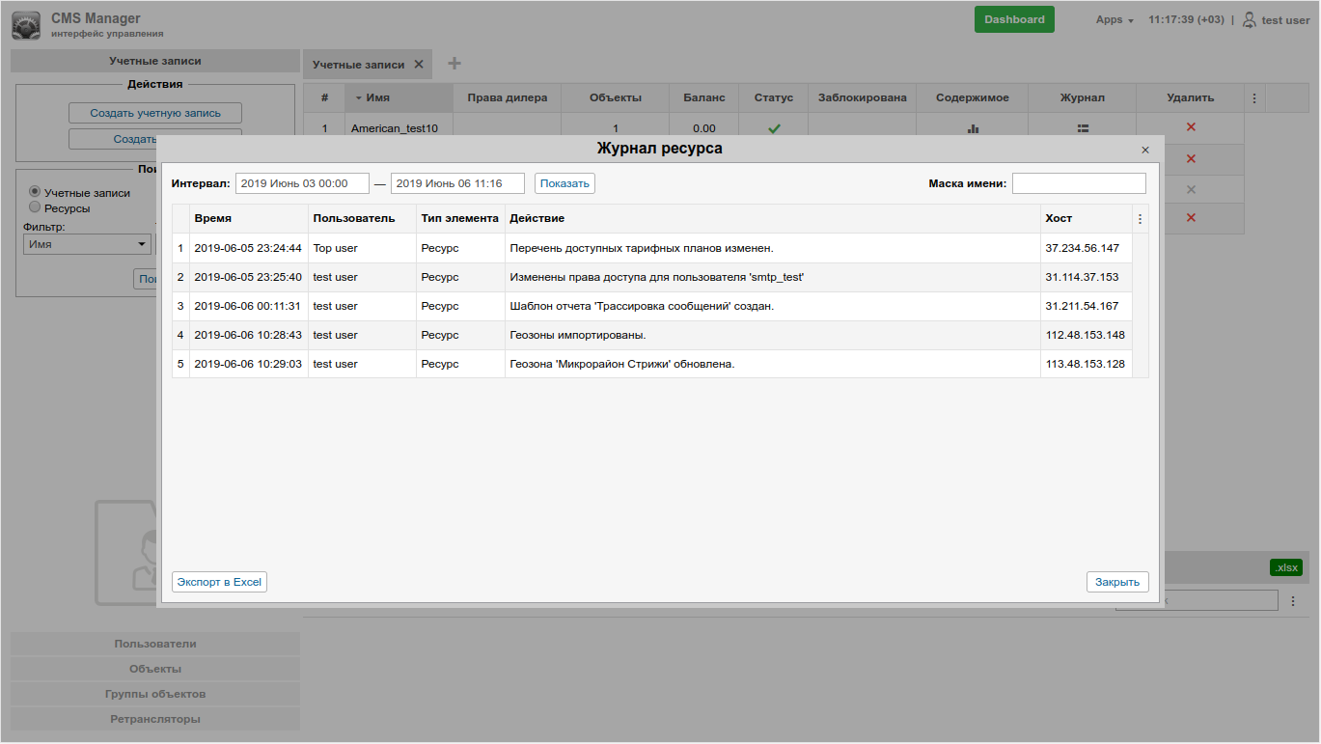The image size is (1321, 744).
Task: Click the bar chart content icon for American_test10
Action: click(972, 126)
